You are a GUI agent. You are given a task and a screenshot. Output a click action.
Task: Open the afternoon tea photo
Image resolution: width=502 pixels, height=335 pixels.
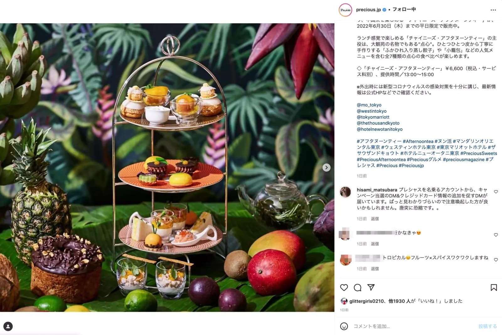[167, 167]
